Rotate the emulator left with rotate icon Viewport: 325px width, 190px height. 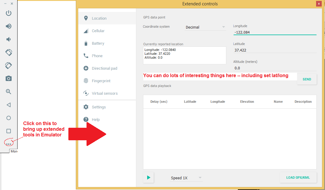[x=9, y=52]
